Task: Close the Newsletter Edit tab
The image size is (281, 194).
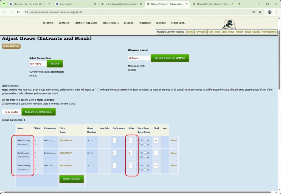Action: coord(232,4)
